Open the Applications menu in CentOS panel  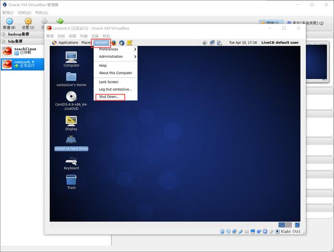click(x=68, y=43)
